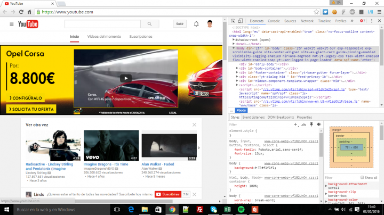This screenshot has width=384, height=215.
Task: Switch to the Timeline tab
Action: pyautogui.click(x=324, y=21)
